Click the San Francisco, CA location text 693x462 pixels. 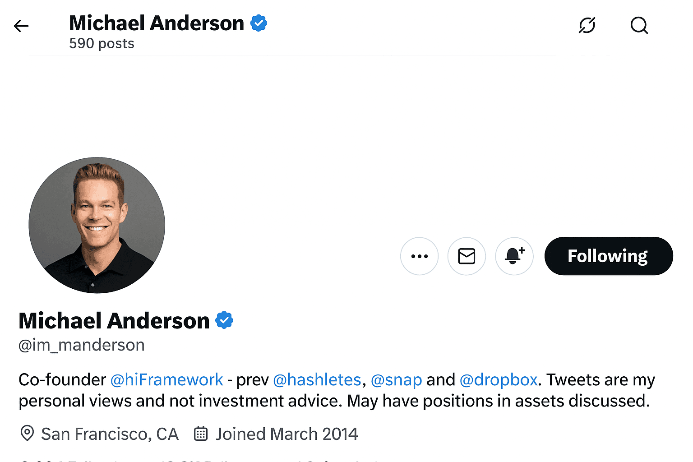pyautogui.click(x=110, y=434)
